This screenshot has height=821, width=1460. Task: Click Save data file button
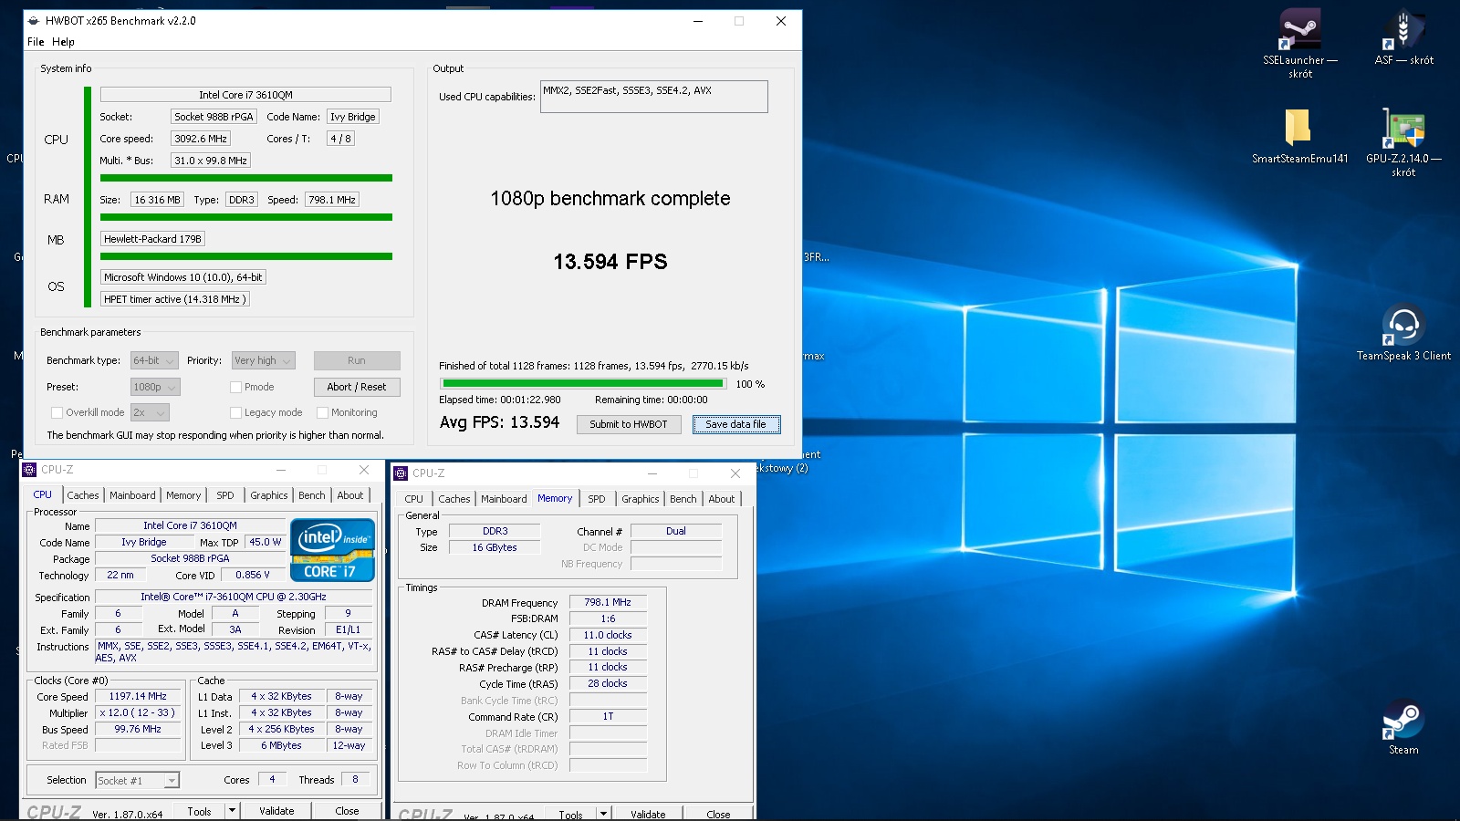(x=735, y=424)
